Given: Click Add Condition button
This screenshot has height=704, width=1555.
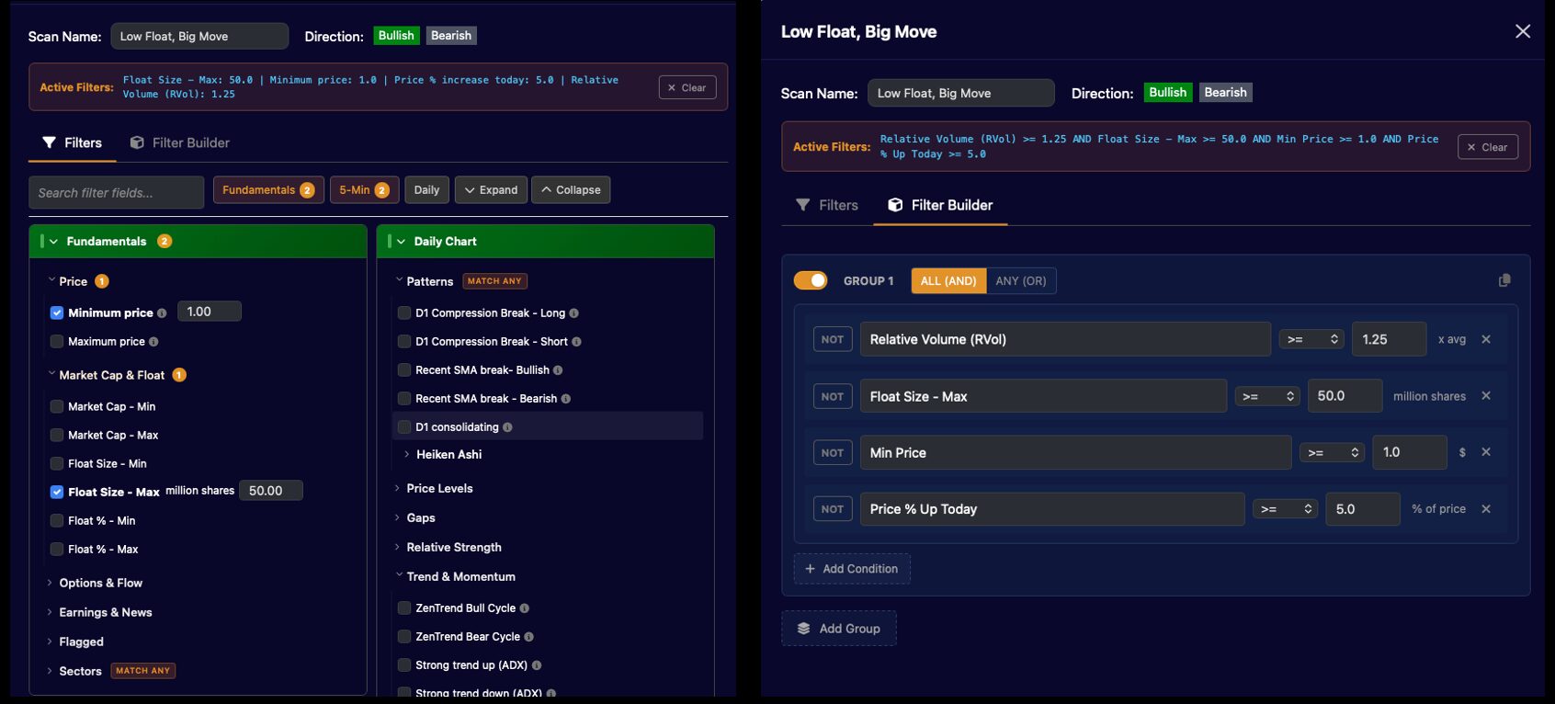Looking at the screenshot, I should pos(852,569).
